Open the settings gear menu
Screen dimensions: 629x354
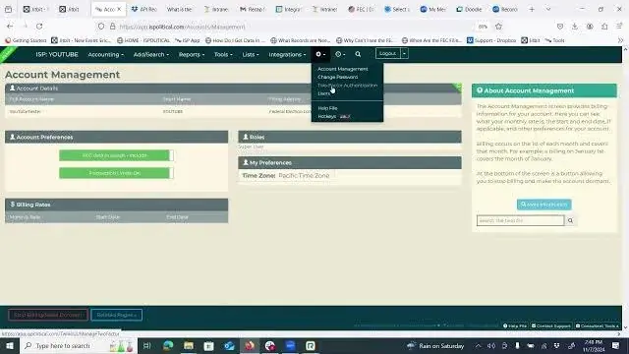pyautogui.click(x=320, y=54)
